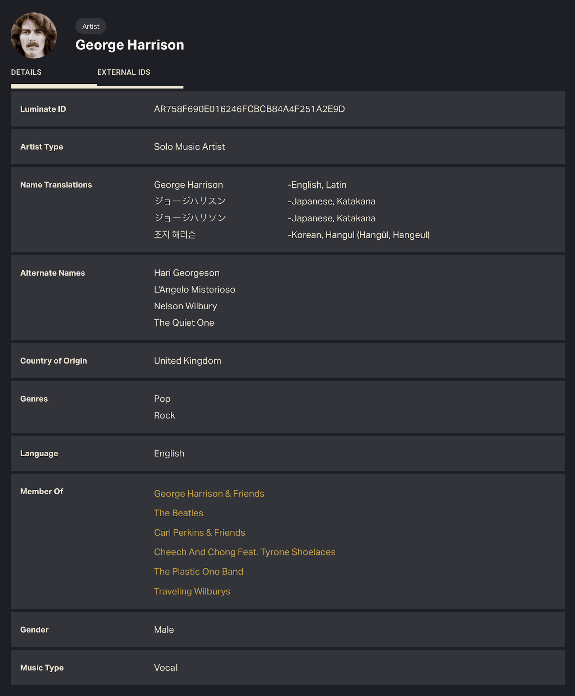Go to The Beatles group page

(x=178, y=513)
